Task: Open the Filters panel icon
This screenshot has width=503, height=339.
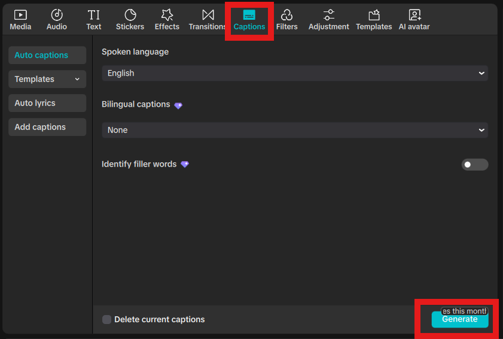Action: (286, 15)
